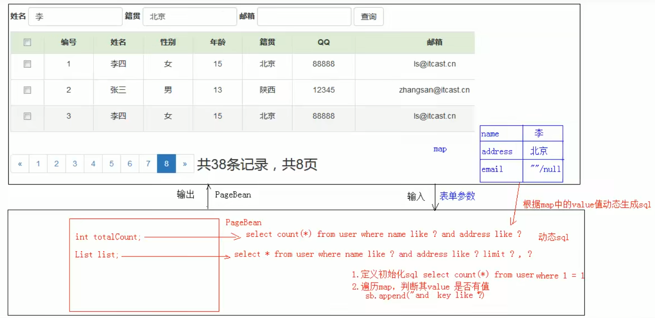Click the 籍贯 input containing 北京

point(190,17)
